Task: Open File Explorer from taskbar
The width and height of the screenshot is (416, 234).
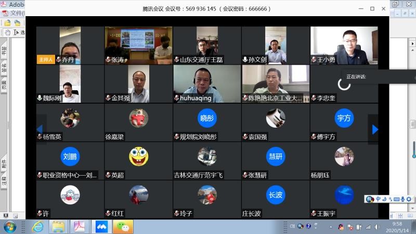Action: [x=58, y=227]
